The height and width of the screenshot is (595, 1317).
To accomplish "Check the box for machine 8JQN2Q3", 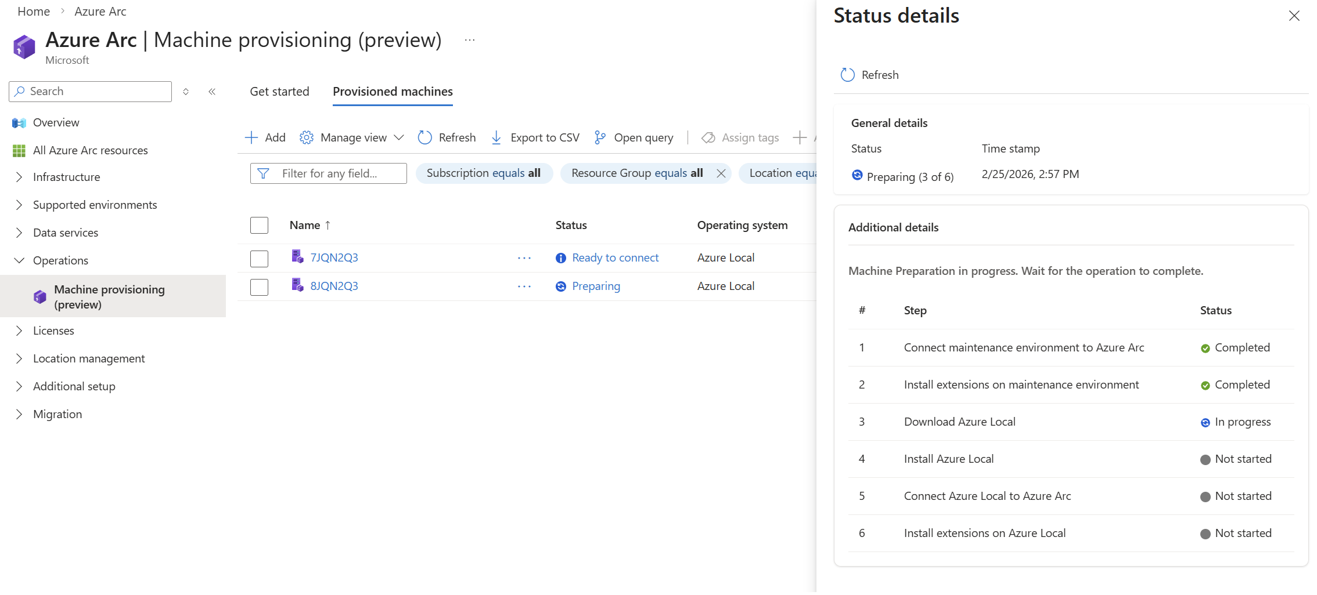I will [x=259, y=287].
